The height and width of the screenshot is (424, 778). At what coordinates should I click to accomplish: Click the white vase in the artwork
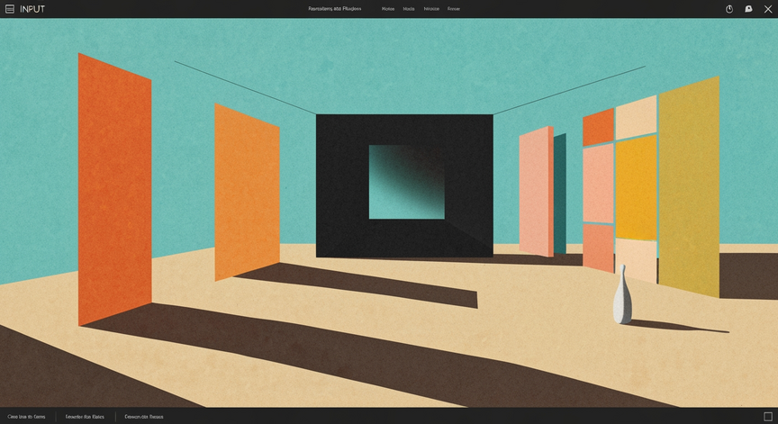pyautogui.click(x=622, y=294)
